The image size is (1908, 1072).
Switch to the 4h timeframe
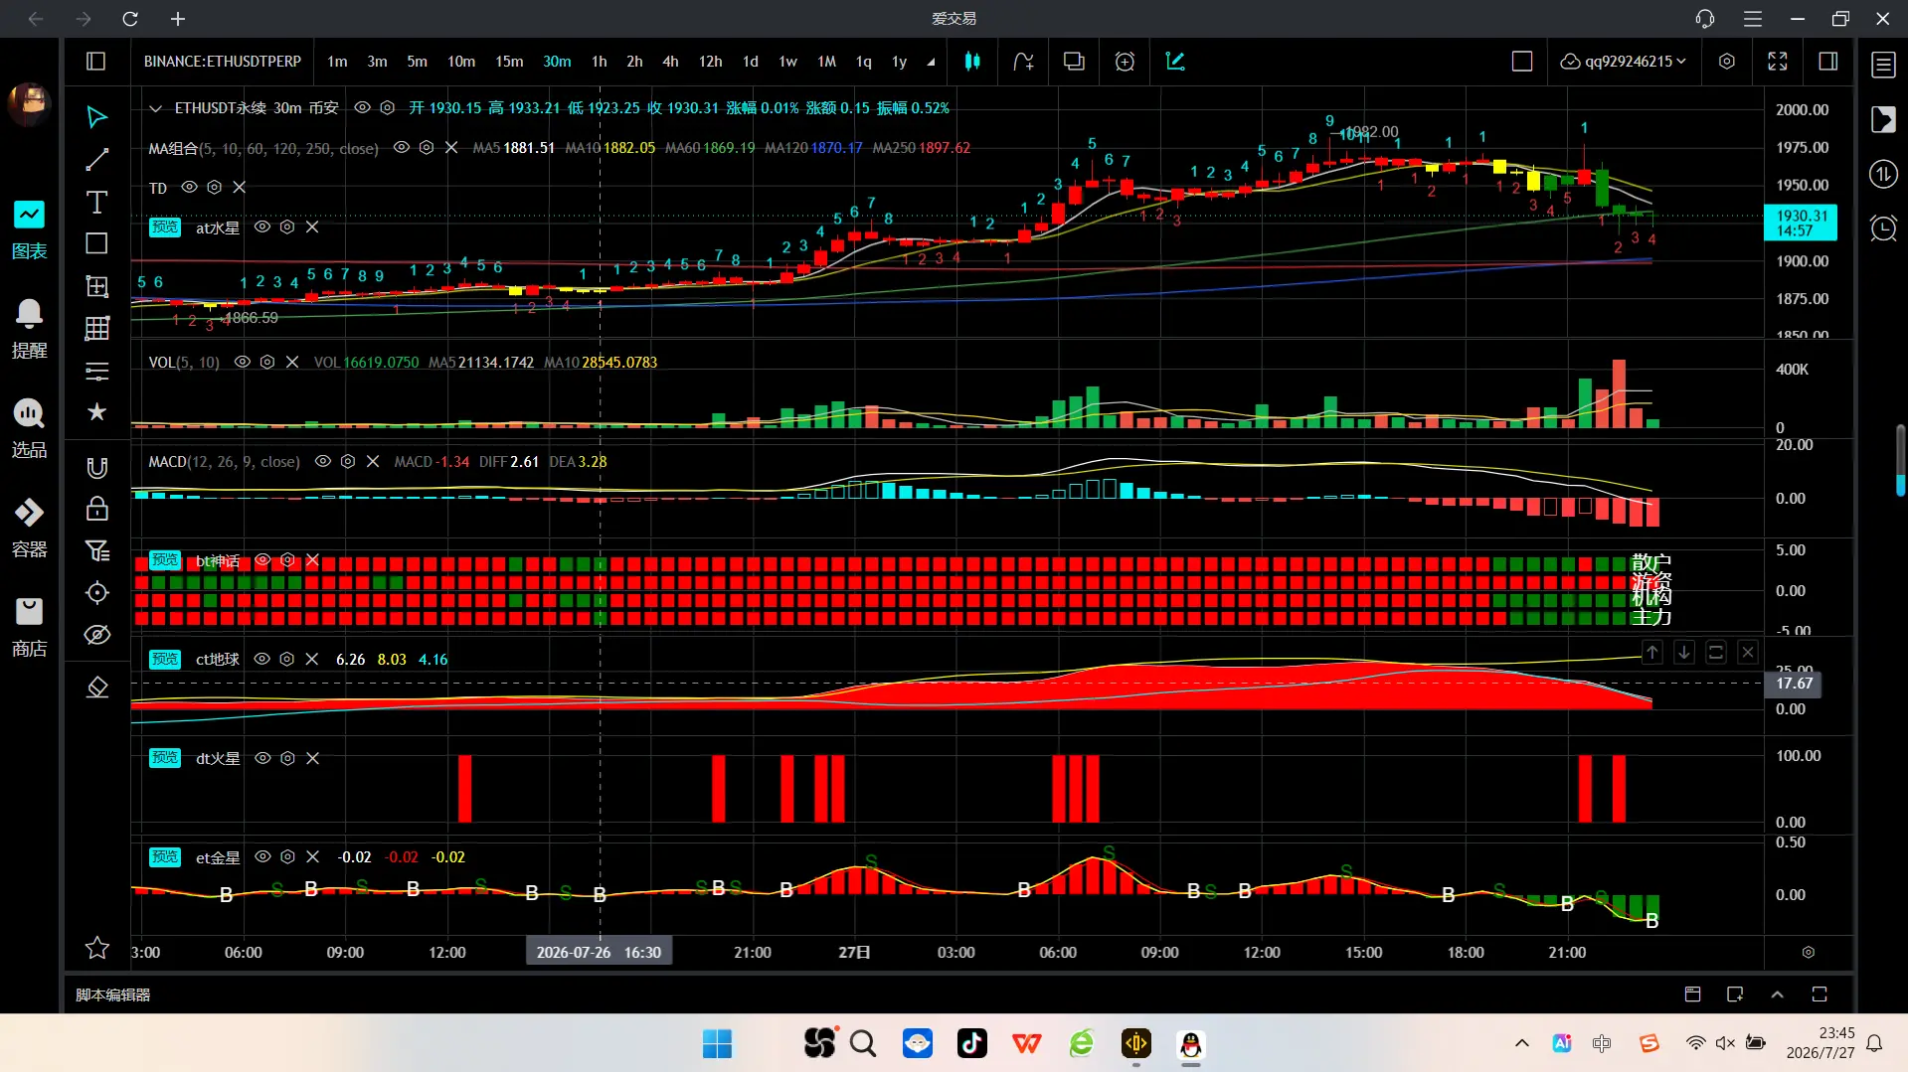coord(670,62)
